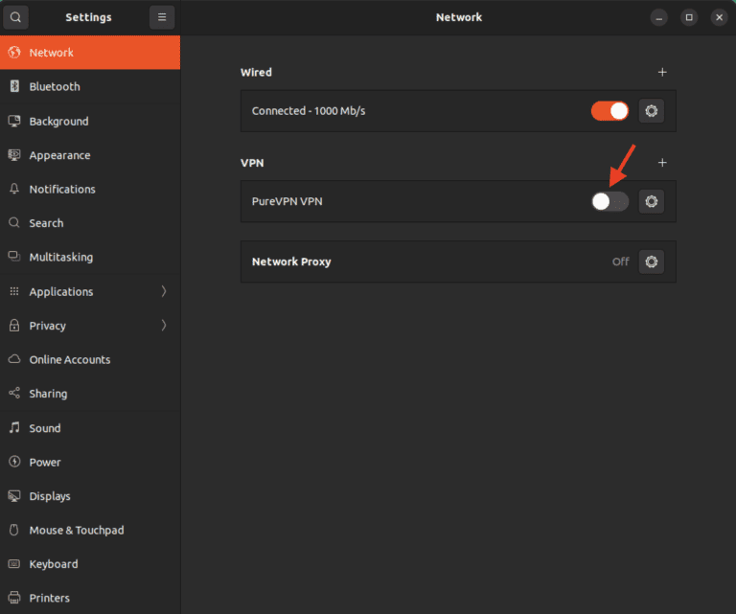Select Mouse & Touchpad settings

pos(76,531)
